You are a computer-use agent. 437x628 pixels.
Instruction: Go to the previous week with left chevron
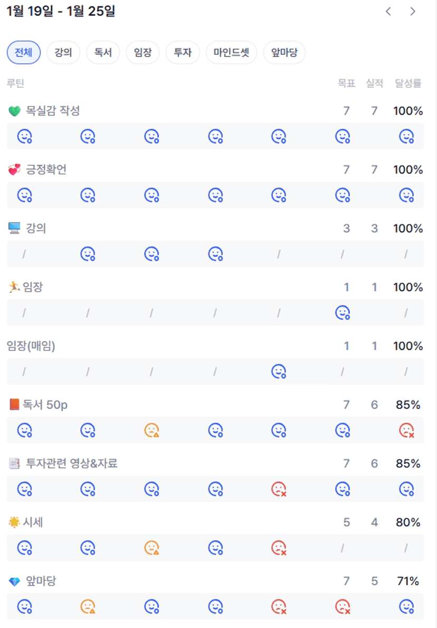point(388,12)
